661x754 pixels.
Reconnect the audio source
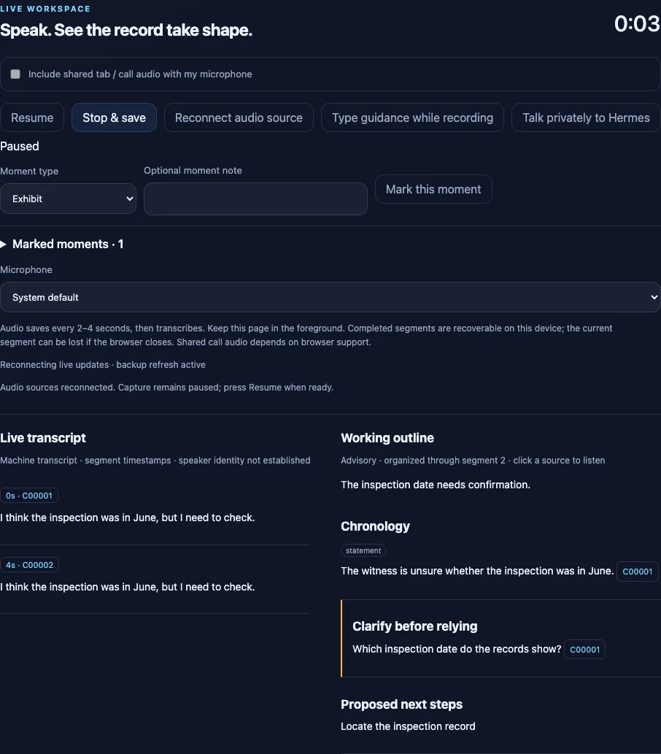click(x=239, y=118)
